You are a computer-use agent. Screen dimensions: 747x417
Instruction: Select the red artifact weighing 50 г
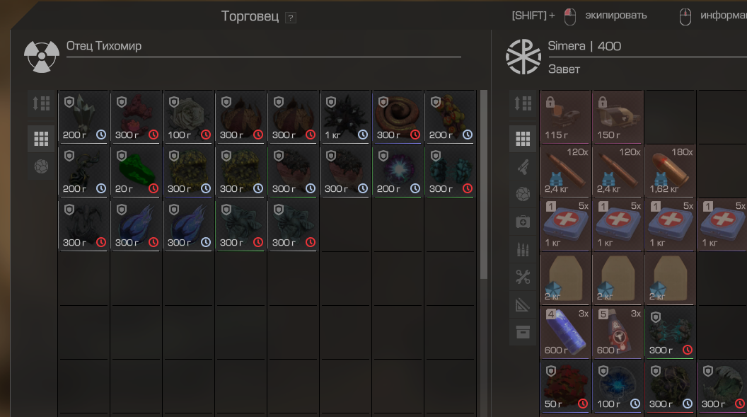[565, 387]
